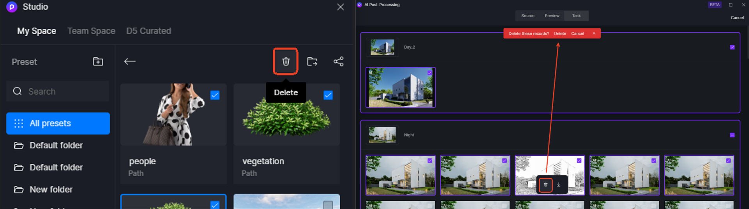Image resolution: width=749 pixels, height=209 pixels.
Task: Dismiss the delete prompt with its X
Action: coord(594,33)
